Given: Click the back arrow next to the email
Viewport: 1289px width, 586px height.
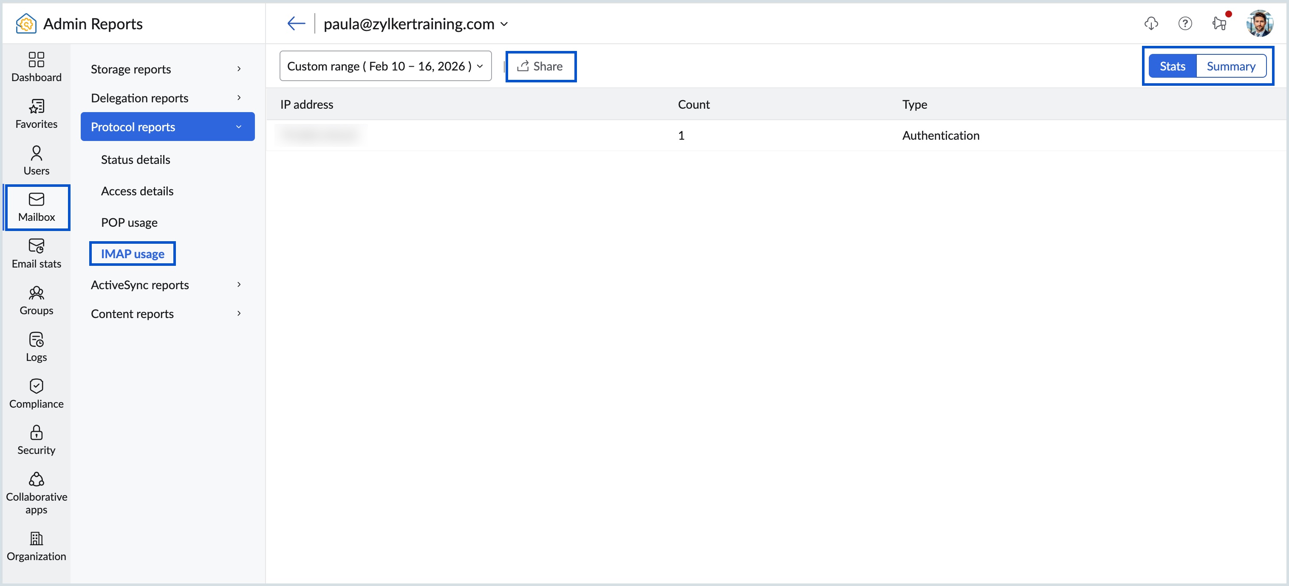Looking at the screenshot, I should [x=296, y=23].
